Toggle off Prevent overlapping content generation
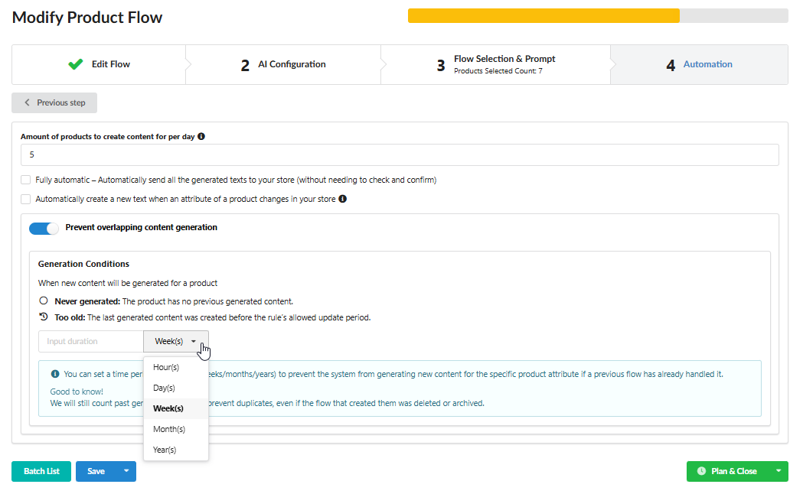The width and height of the screenshot is (803, 494). coord(44,228)
